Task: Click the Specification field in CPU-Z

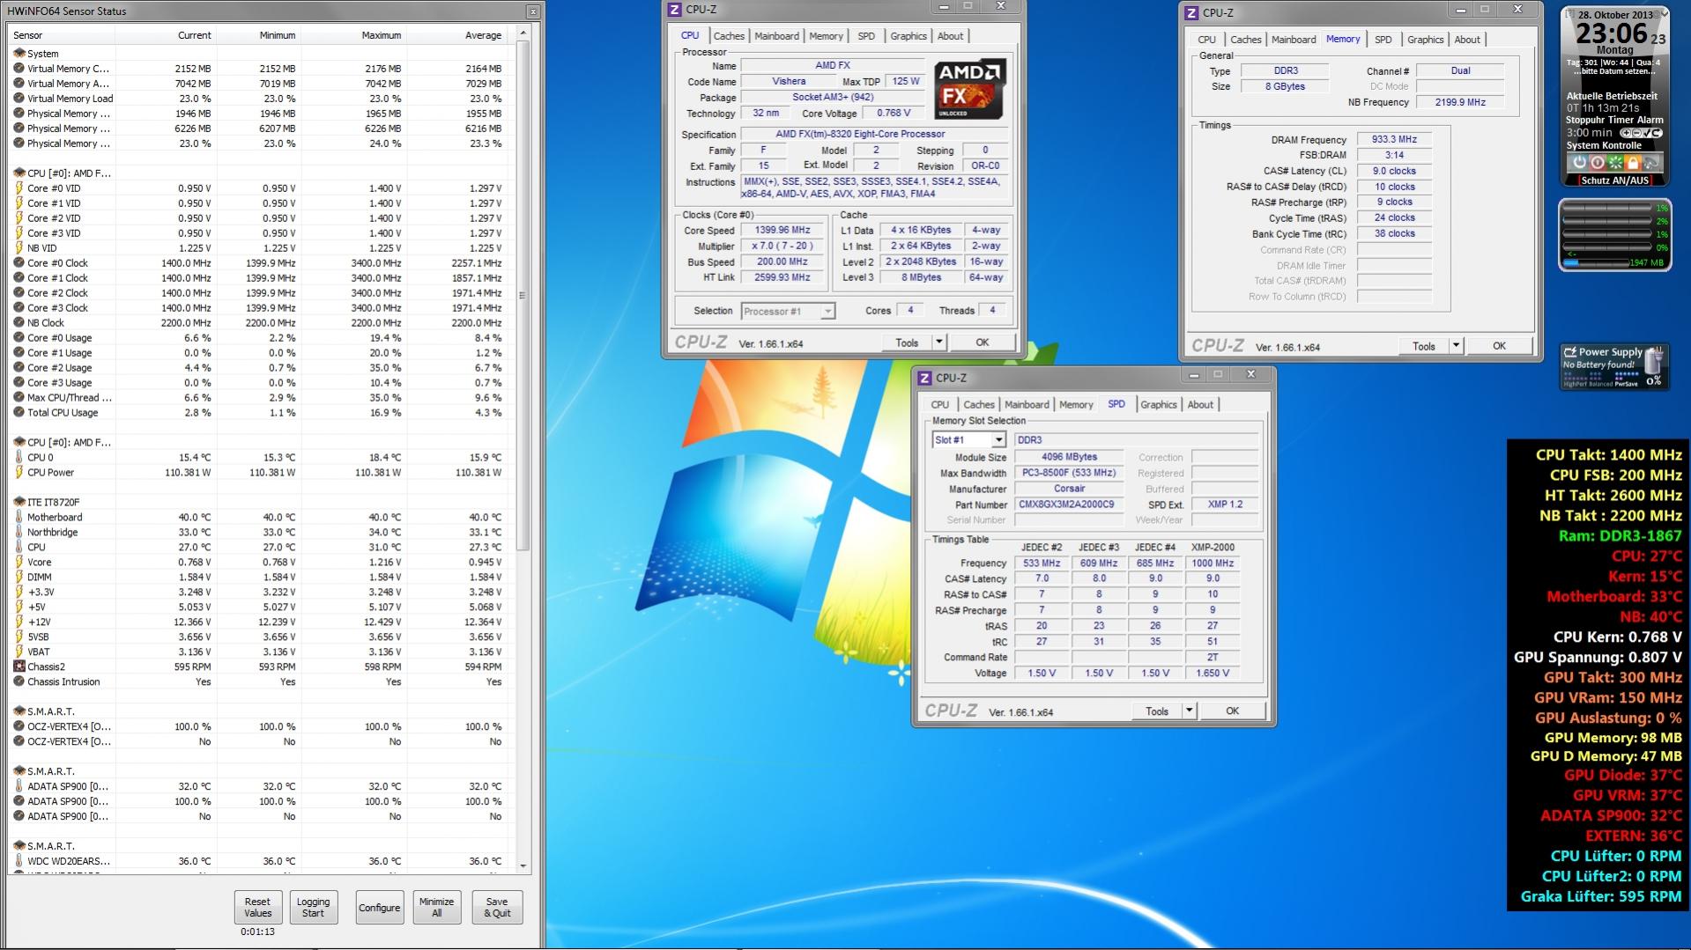Action: (876, 134)
